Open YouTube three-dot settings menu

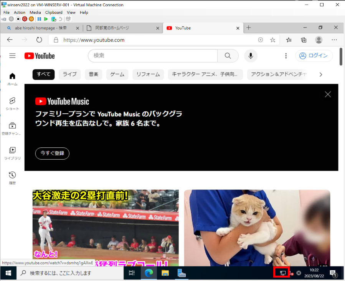[x=286, y=56]
